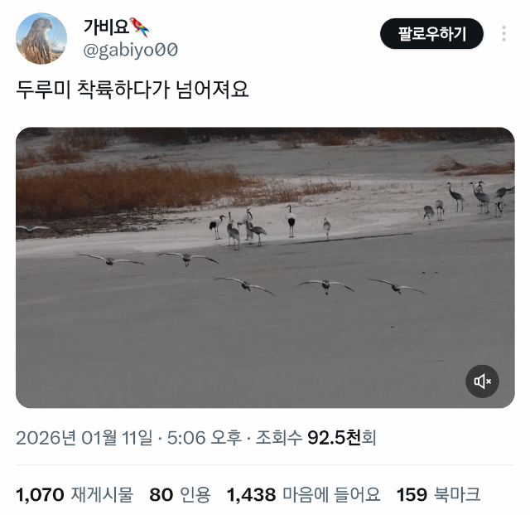The width and height of the screenshot is (530, 515).
Task: Open the 가비요 display name profile link
Action: pos(106,27)
